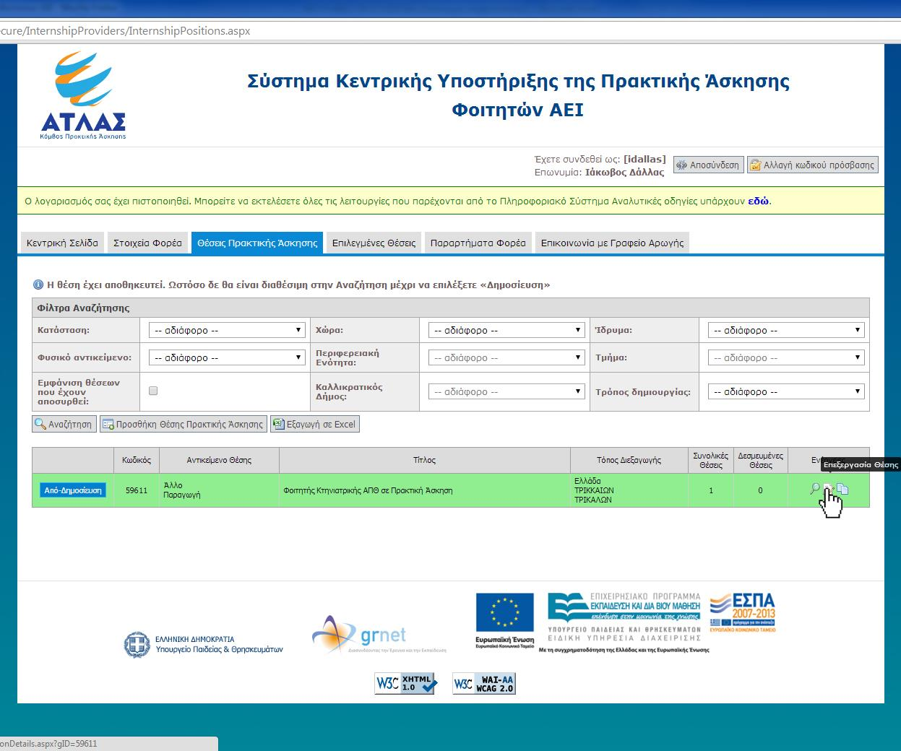Click the Εξαγωγή σε Excel button
The width and height of the screenshot is (901, 751).
point(314,424)
